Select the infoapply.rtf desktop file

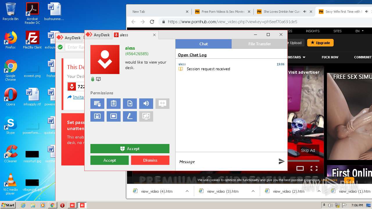(32, 97)
